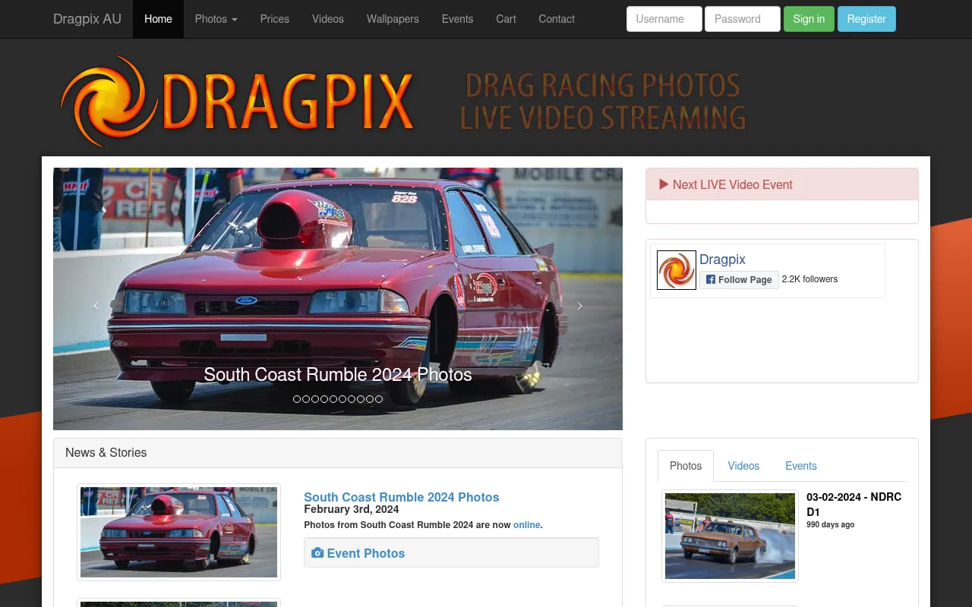Advance carousel with the next arrow

(x=579, y=306)
